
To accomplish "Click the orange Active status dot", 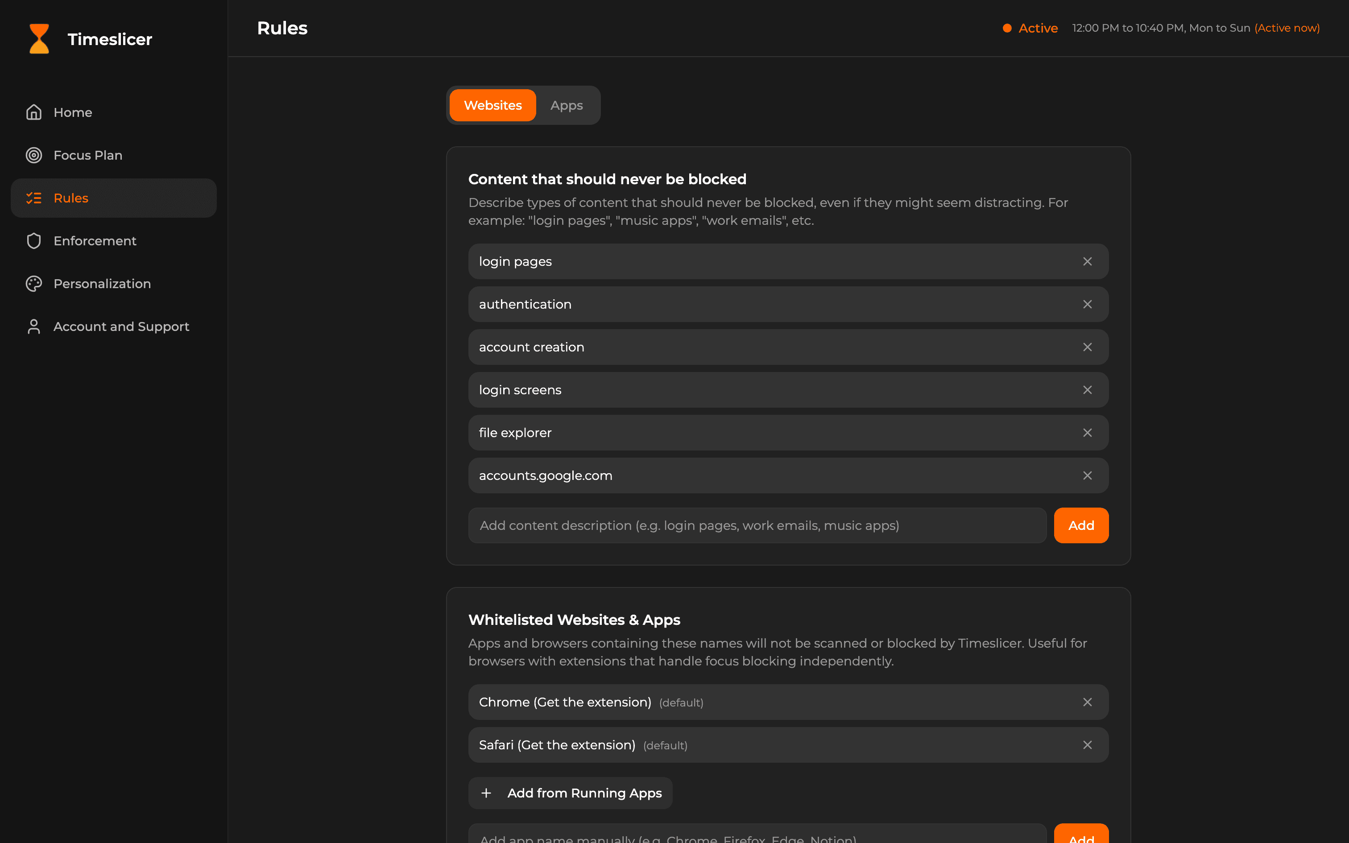I will coord(1007,28).
